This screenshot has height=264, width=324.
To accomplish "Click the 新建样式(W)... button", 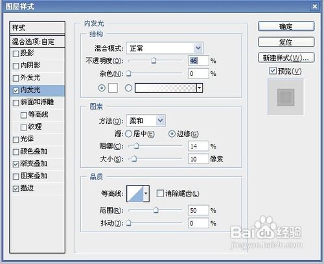I will [x=286, y=58].
